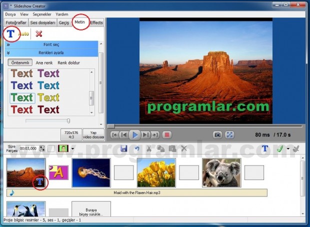Open dropdown arrow next to green checkmark

[288, 148]
